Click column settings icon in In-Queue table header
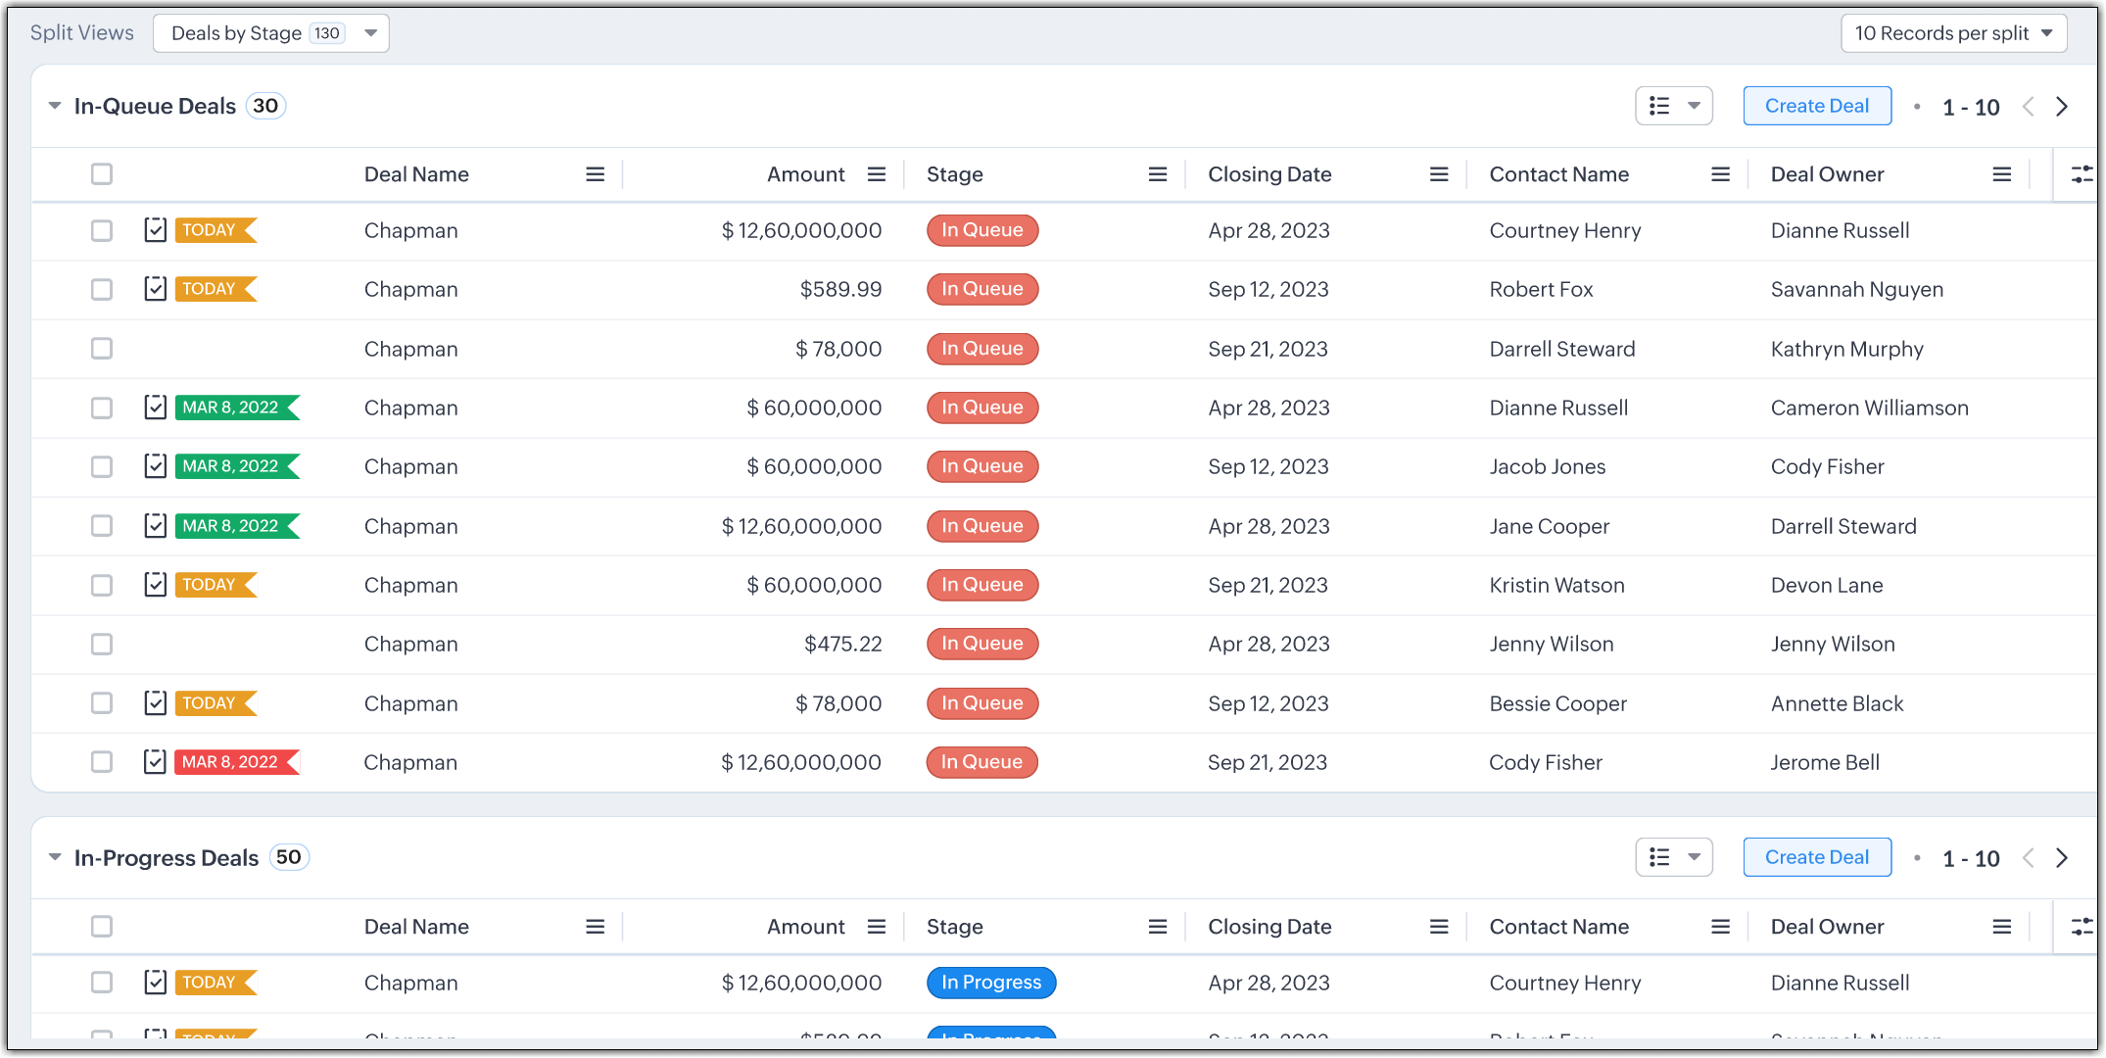Screen dimensions: 2106x1058 (x=2081, y=174)
